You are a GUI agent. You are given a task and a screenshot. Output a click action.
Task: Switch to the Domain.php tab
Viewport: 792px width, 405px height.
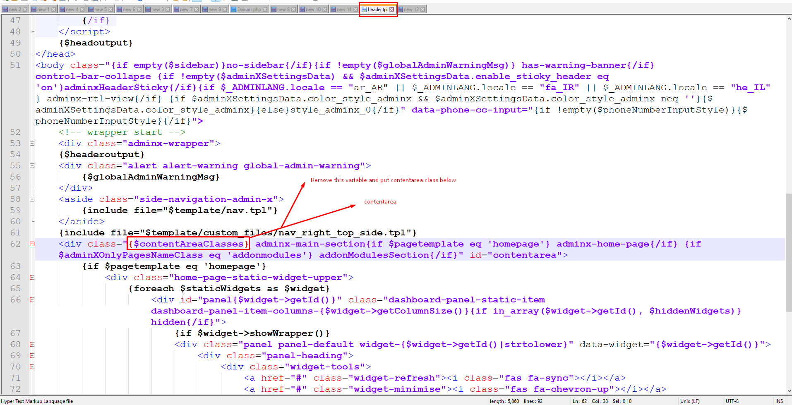click(249, 10)
